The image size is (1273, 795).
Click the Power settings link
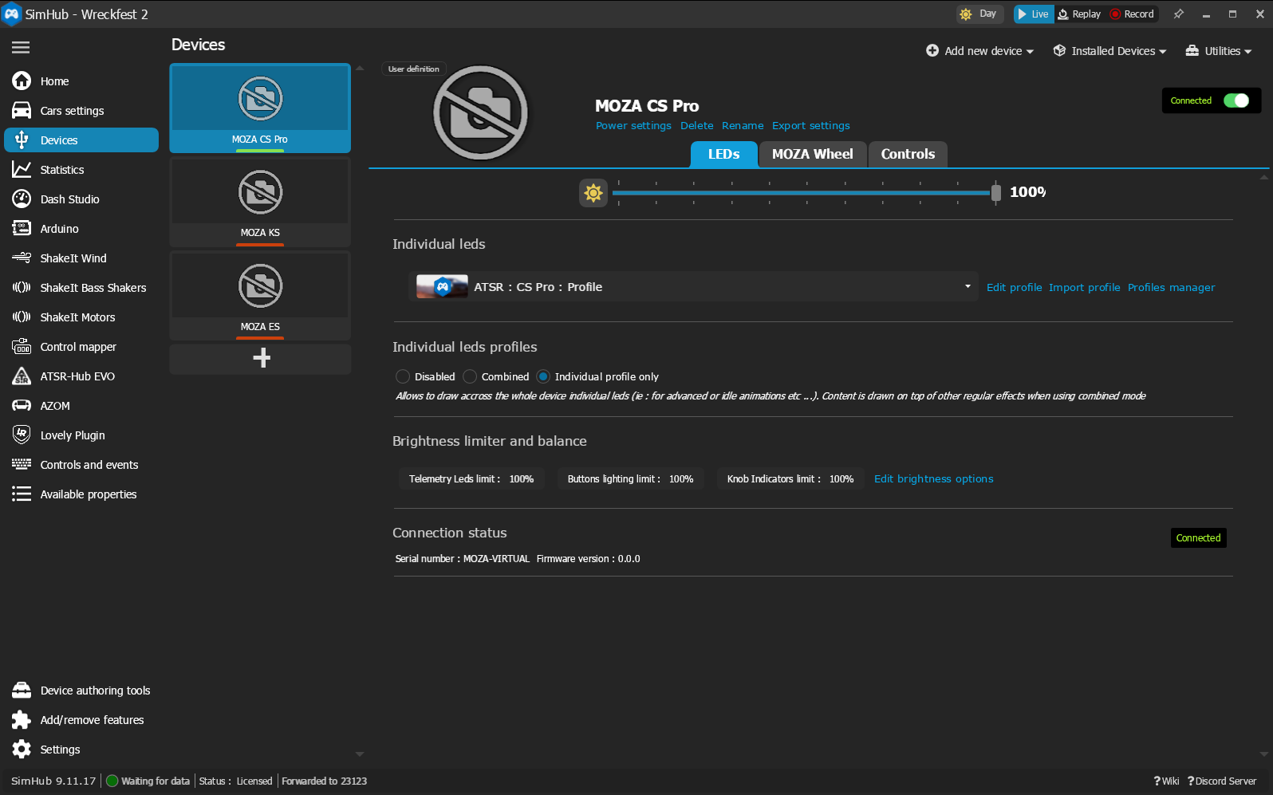pyautogui.click(x=633, y=126)
